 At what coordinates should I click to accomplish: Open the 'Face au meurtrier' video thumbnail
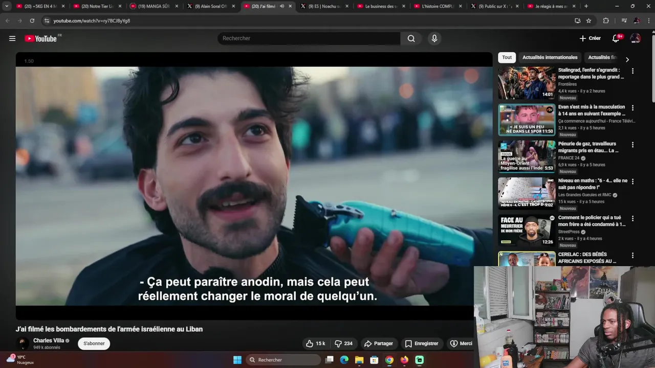click(x=527, y=230)
